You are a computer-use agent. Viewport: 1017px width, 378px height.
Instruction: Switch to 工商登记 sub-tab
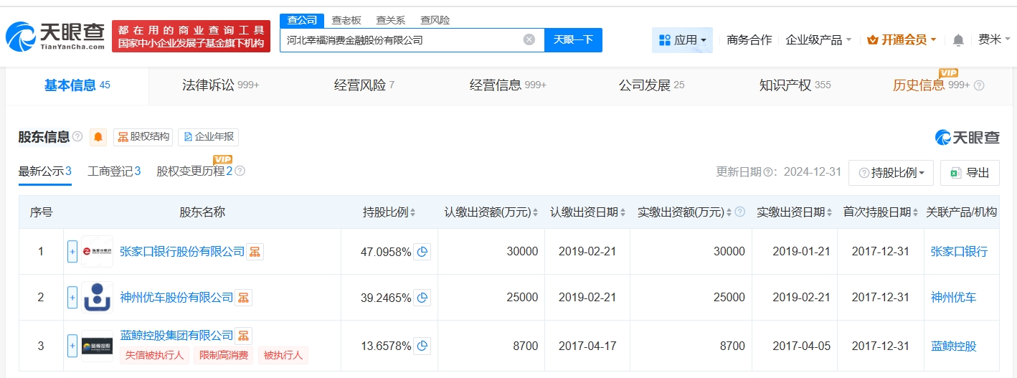pyautogui.click(x=114, y=171)
